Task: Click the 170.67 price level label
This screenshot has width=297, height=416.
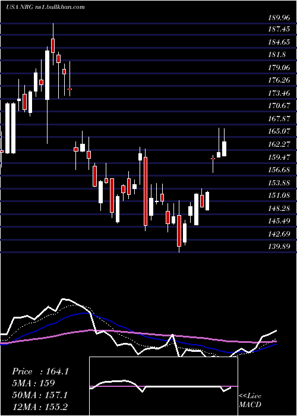Action: [279, 106]
